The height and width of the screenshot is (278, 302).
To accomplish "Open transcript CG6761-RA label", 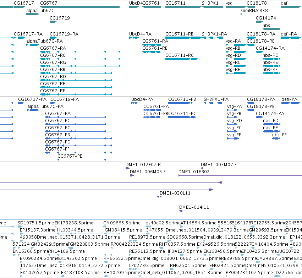I will 155,41.
